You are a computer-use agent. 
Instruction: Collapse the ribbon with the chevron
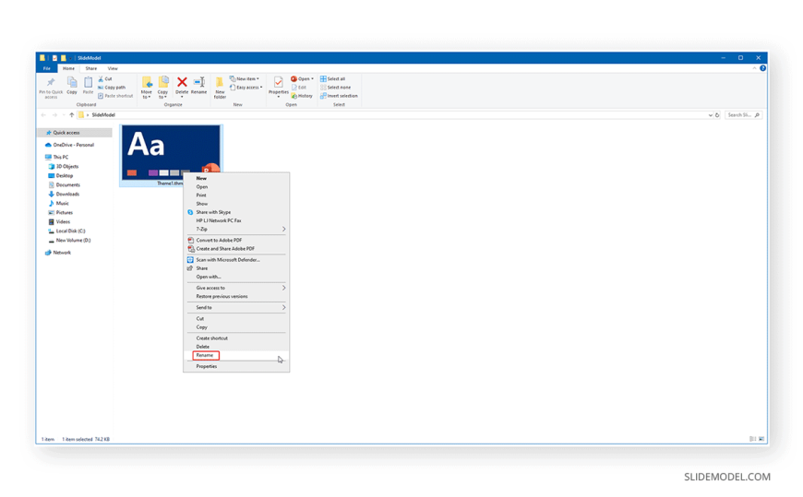(754, 68)
